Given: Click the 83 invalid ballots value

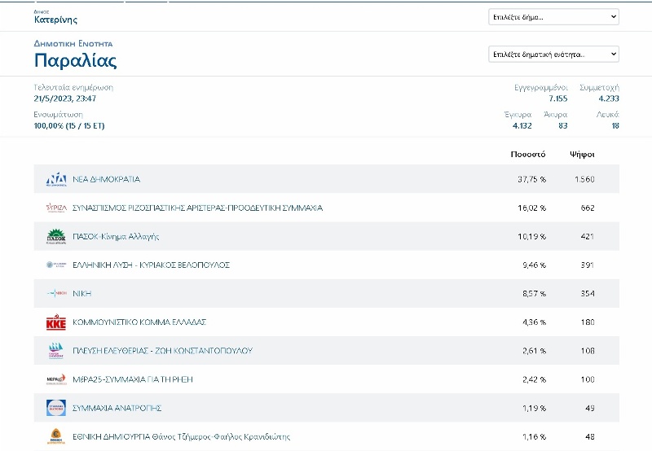Looking at the screenshot, I should (563, 125).
